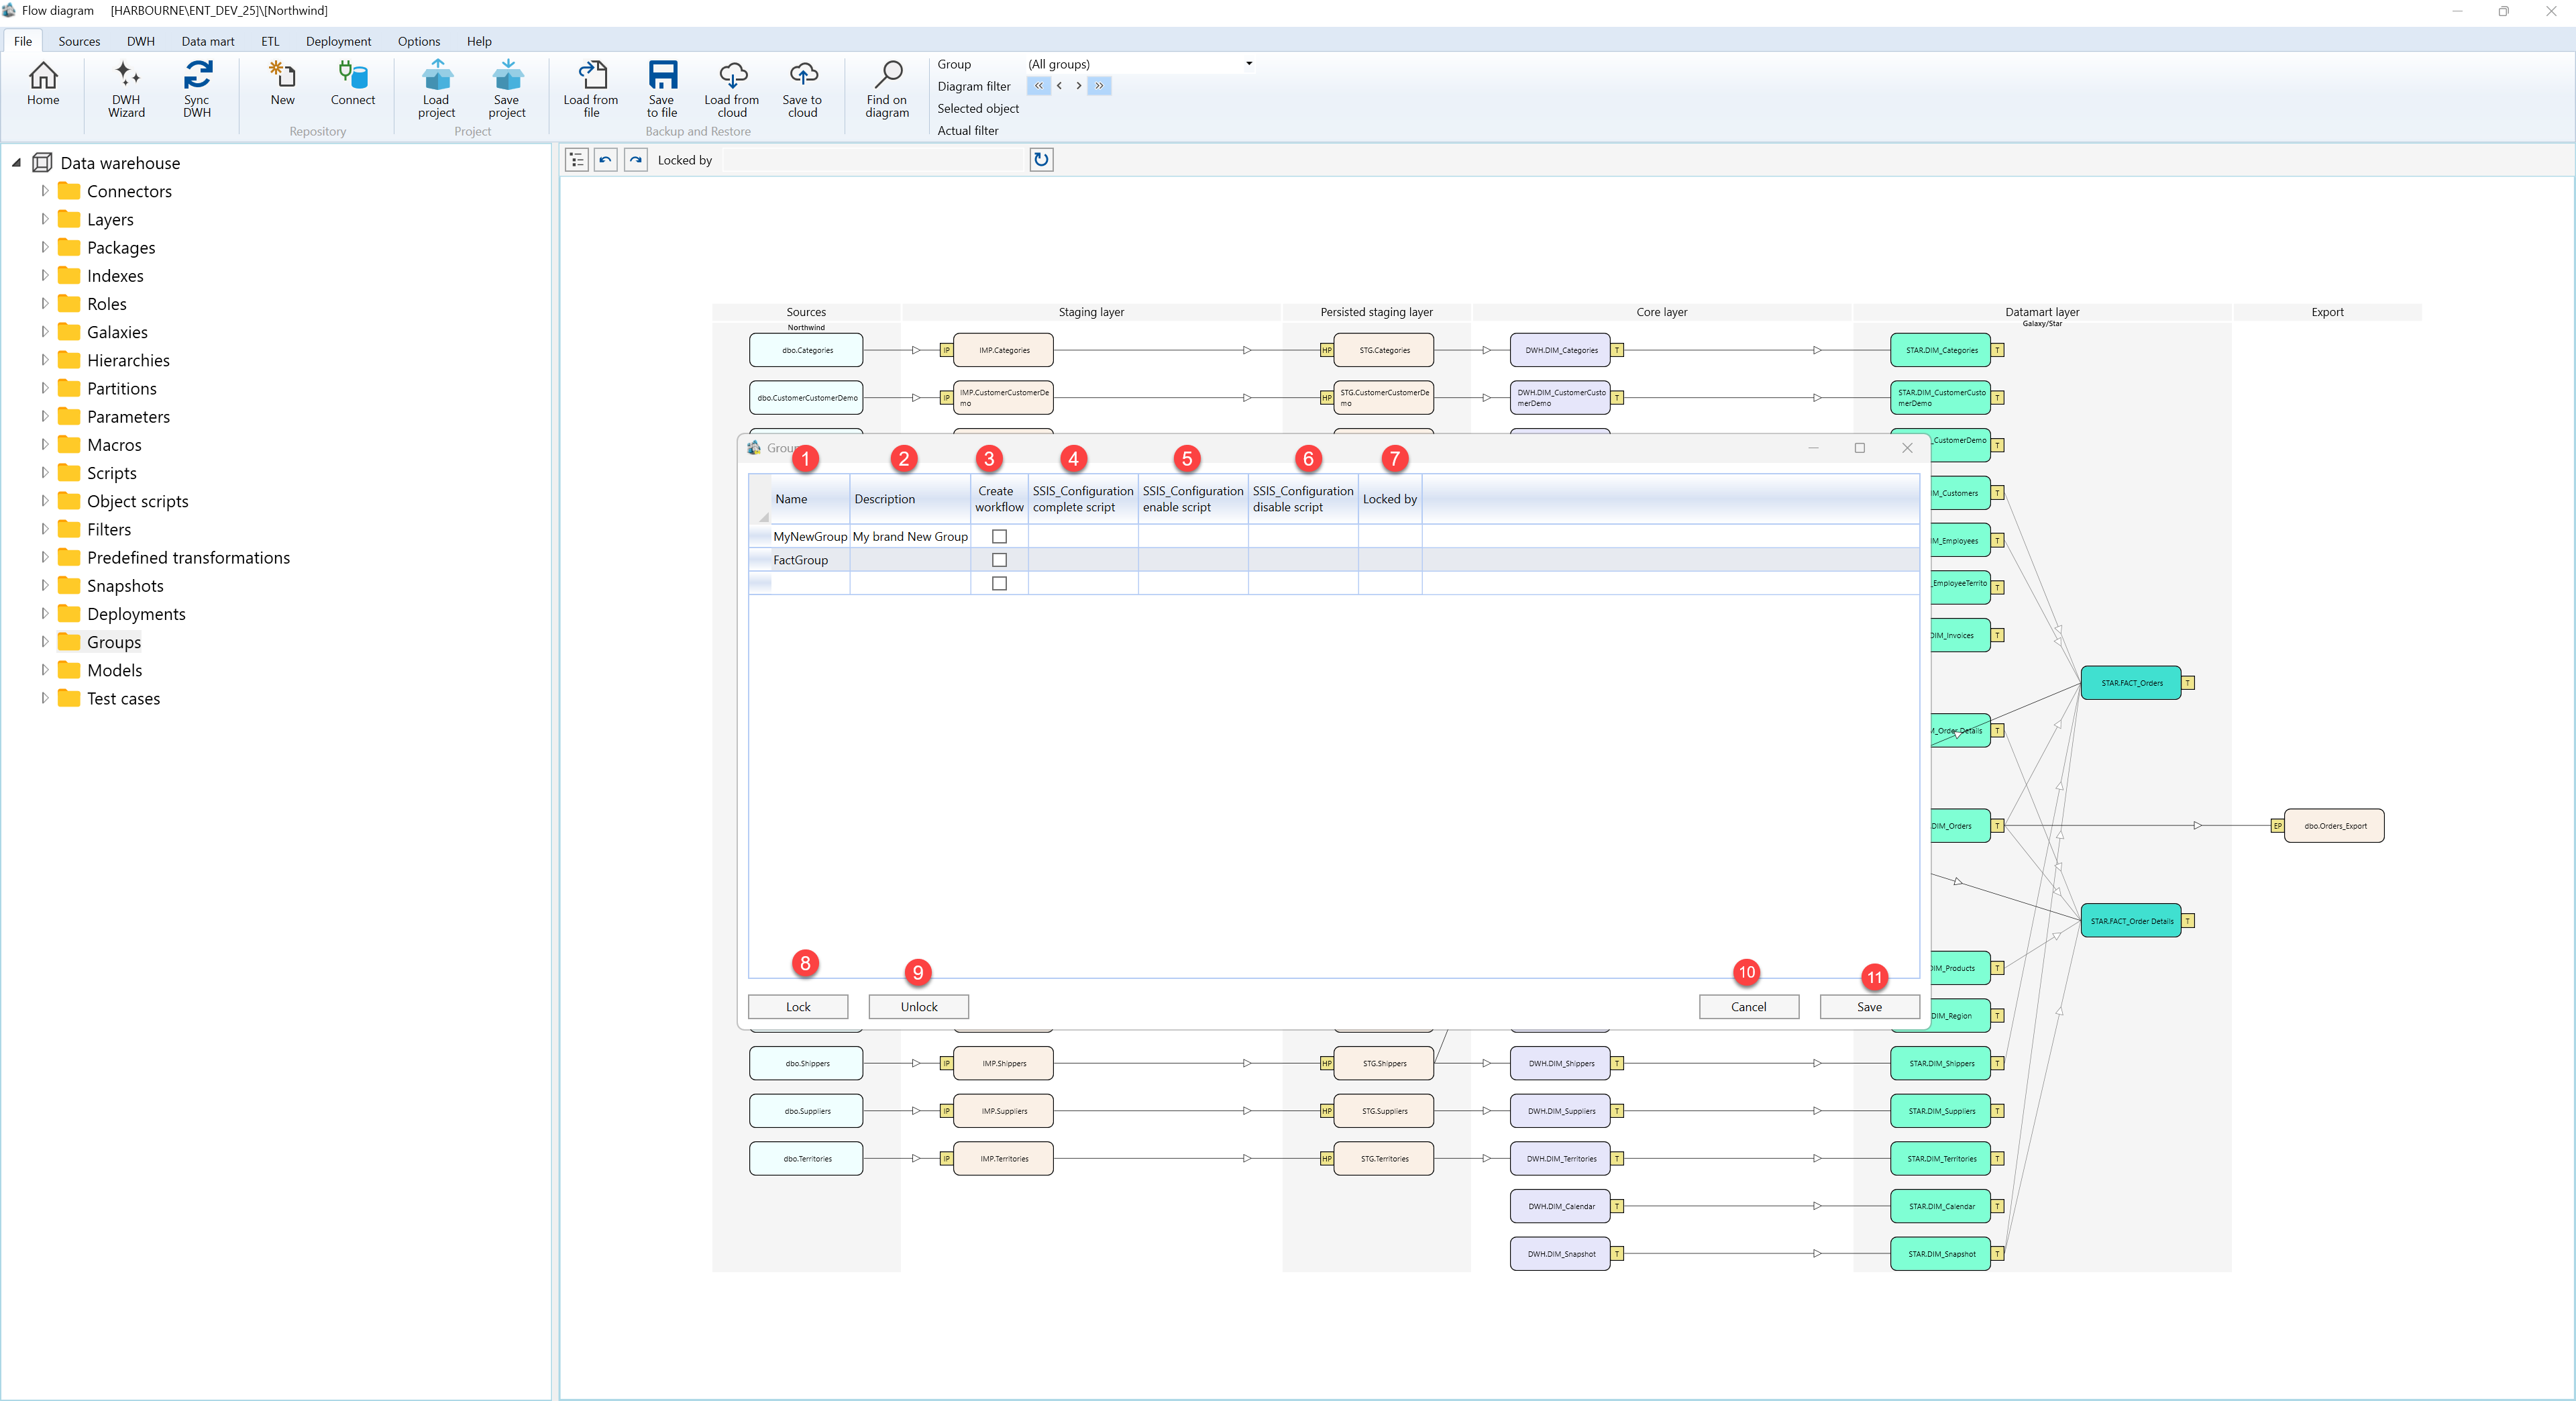Select the DWH.DIM_Calendar node
Image resolution: width=2576 pixels, height=1401 pixels.
click(1560, 1206)
